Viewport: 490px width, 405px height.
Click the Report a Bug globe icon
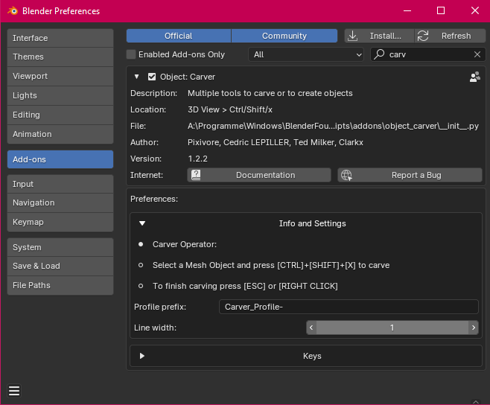[x=346, y=175]
